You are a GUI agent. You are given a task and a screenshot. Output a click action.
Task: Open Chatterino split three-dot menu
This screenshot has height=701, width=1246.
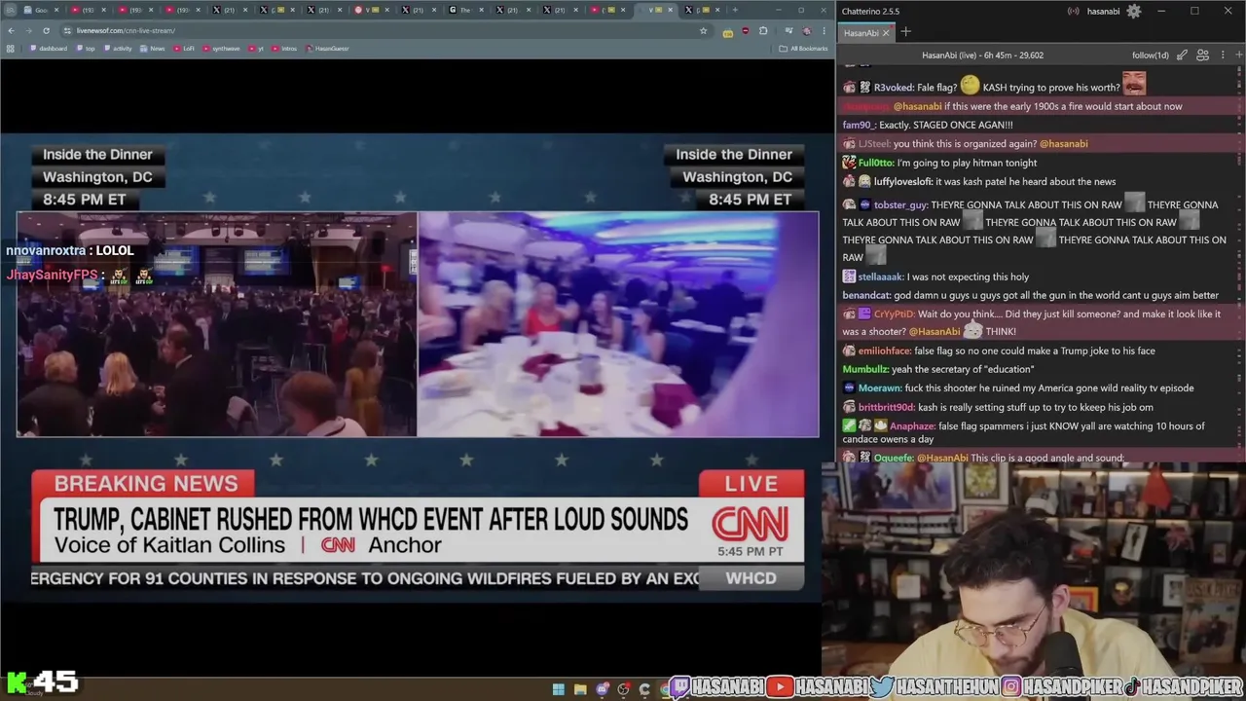click(1223, 55)
